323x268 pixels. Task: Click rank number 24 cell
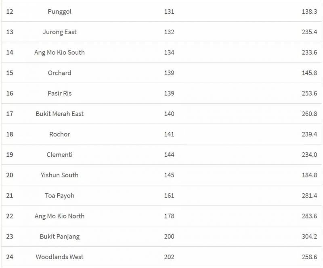[x=10, y=257]
